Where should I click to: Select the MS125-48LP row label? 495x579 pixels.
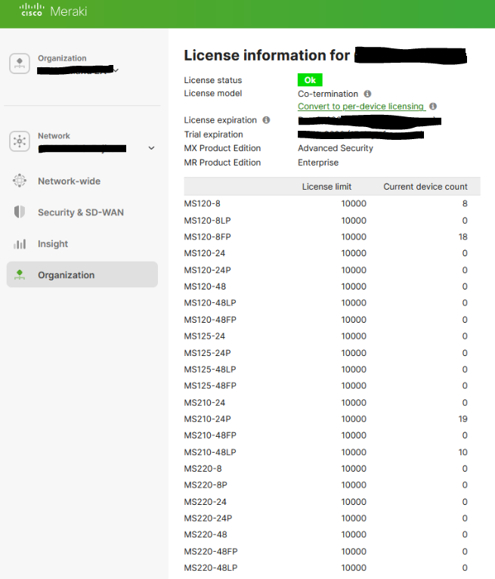click(210, 370)
